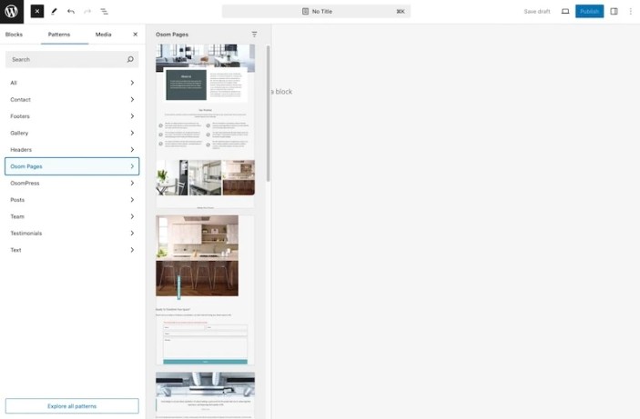The image size is (640, 419).
Task: Open the Preview device icon
Action: pyautogui.click(x=565, y=12)
